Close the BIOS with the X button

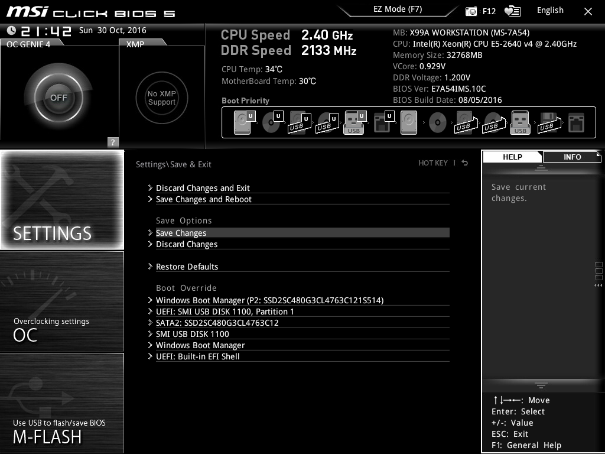point(588,12)
